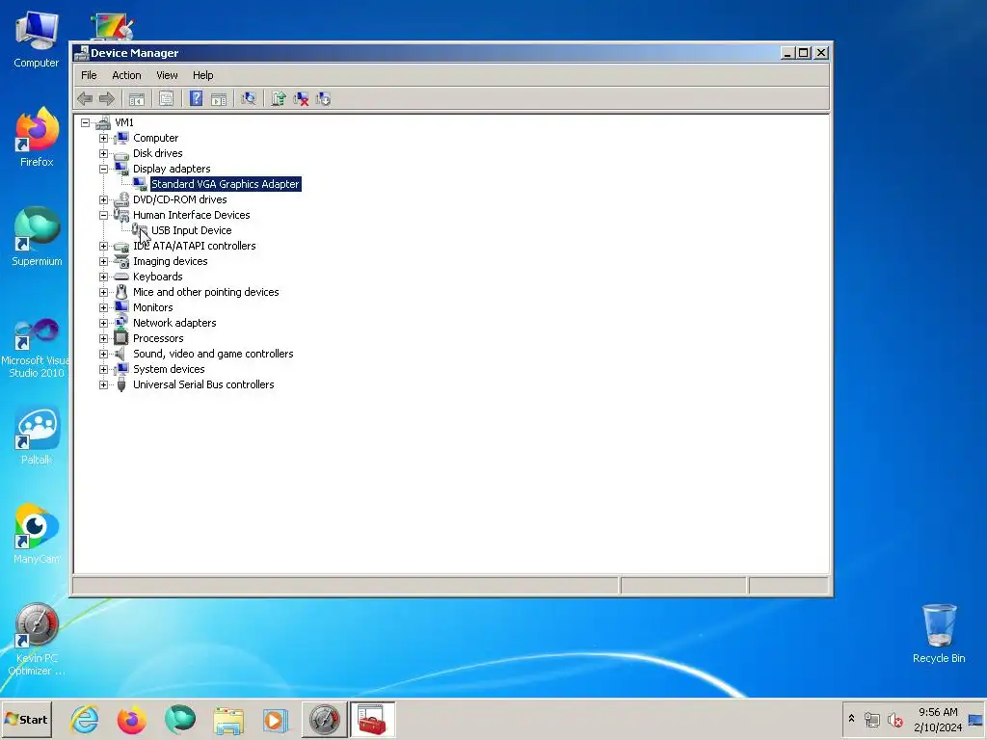Click the Network adapters label
987x740 pixels.
point(174,323)
